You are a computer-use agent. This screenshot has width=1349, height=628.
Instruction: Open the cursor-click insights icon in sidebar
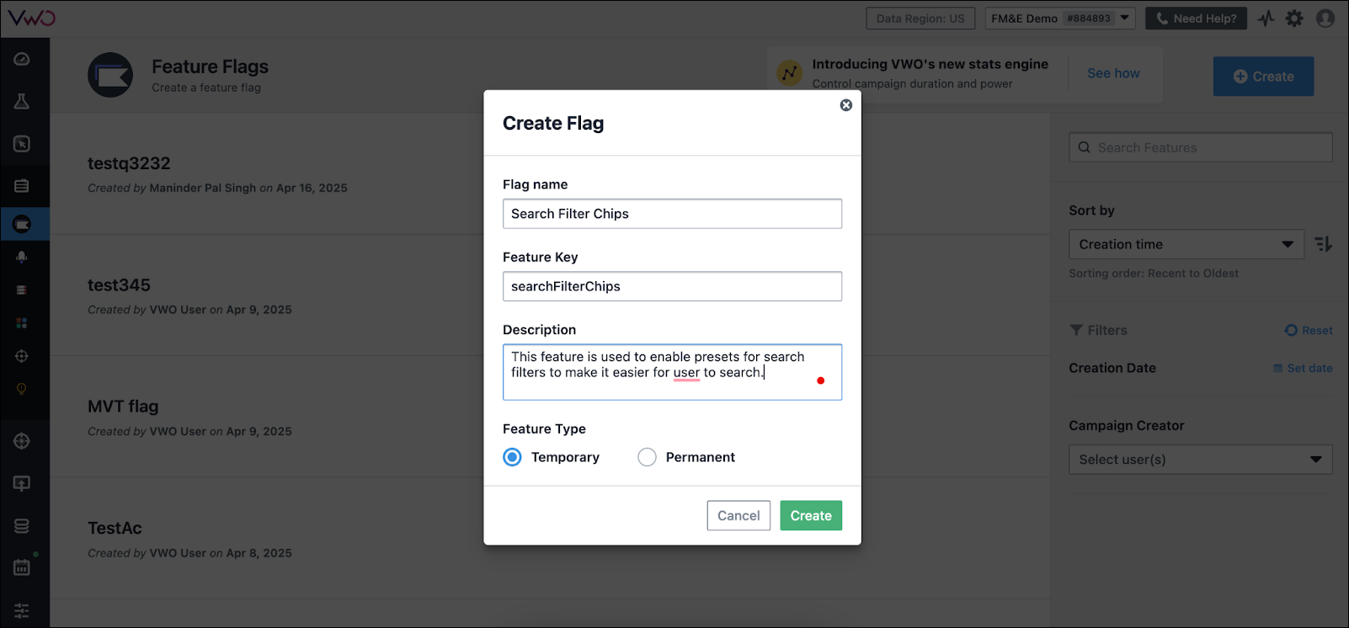(x=22, y=144)
